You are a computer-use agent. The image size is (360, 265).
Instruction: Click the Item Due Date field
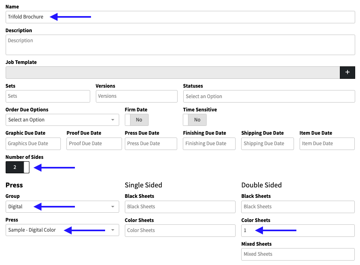(327, 144)
